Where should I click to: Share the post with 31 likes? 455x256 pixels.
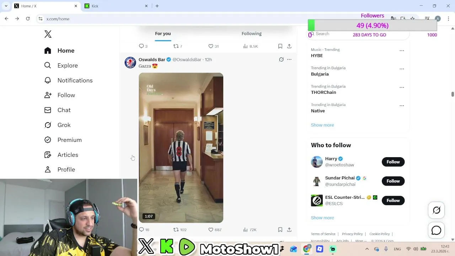tap(289, 46)
